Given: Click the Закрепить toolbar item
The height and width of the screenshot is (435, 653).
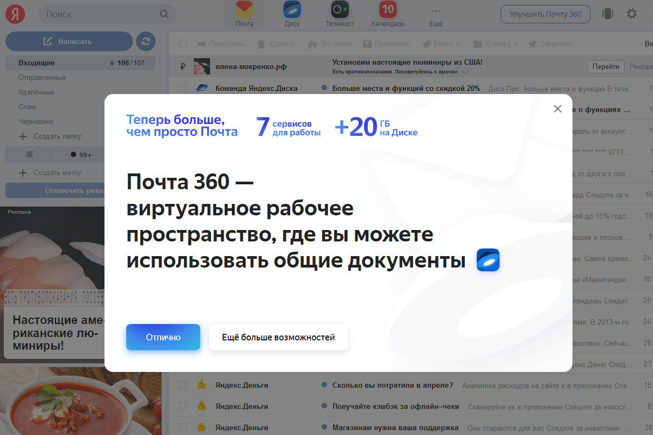Looking at the screenshot, I should coord(551,43).
